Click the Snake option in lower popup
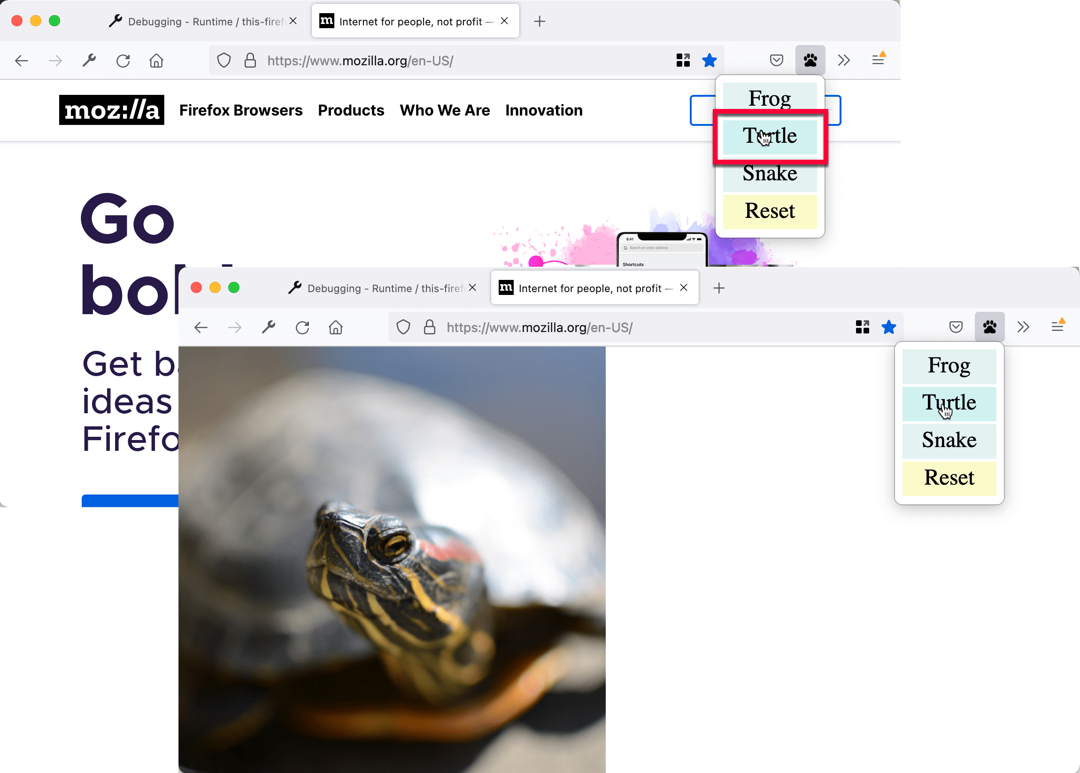The image size is (1080, 773). [x=949, y=439]
